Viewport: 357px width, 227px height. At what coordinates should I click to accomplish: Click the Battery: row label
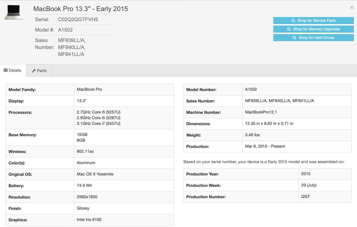(16, 186)
